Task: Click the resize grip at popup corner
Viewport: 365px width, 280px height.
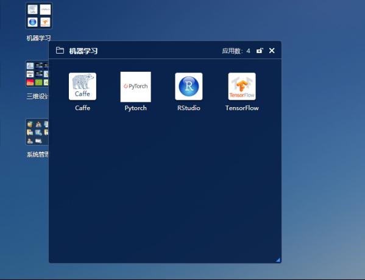Action: (x=278, y=260)
